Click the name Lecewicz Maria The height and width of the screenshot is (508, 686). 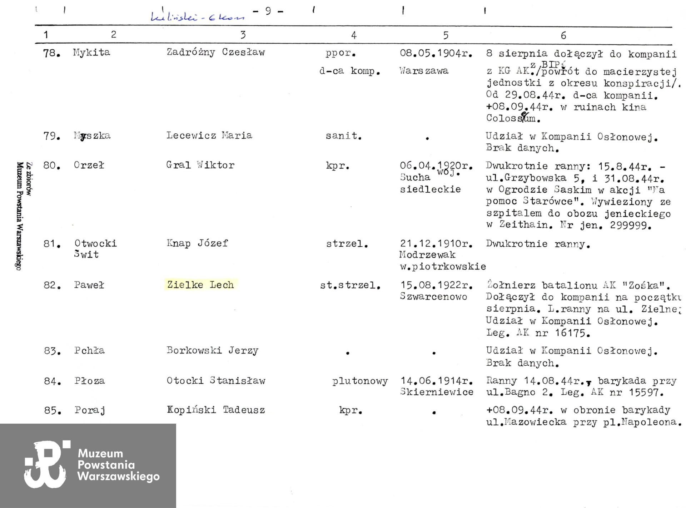click(x=209, y=135)
